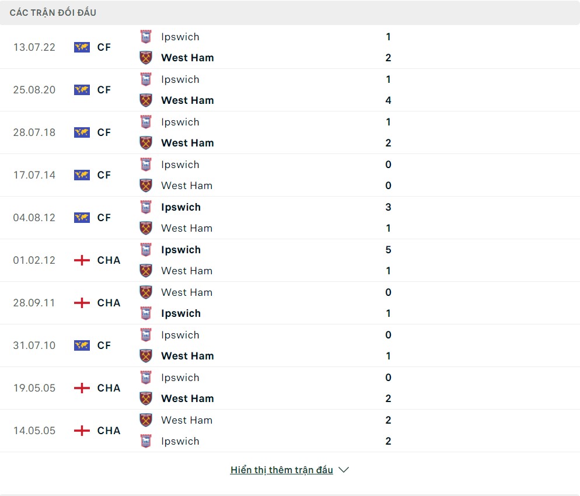Click the CHA league label for 28.09.11

[x=109, y=303]
